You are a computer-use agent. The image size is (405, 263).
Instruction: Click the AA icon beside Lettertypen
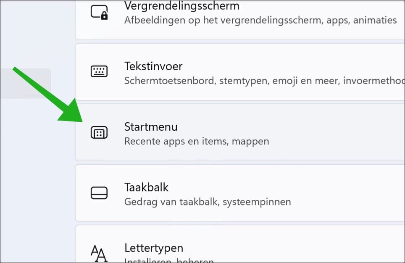click(x=99, y=252)
